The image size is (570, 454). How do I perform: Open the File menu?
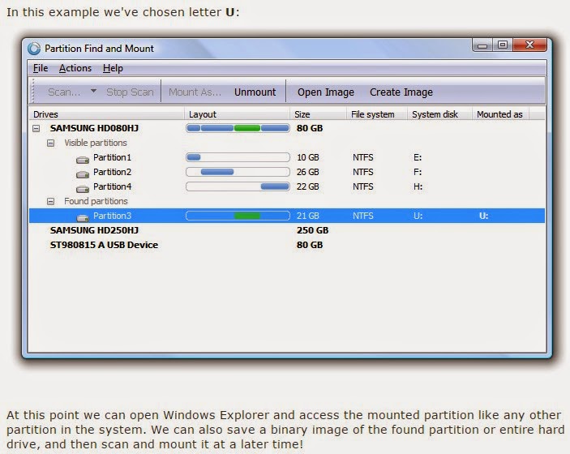(x=41, y=68)
